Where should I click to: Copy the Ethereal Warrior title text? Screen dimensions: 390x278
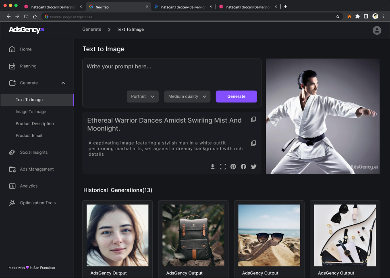pos(253,119)
